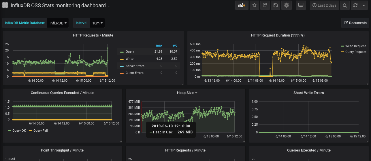The image size is (371, 161).
Task: Refresh the dashboard
Action: (x=355, y=5)
